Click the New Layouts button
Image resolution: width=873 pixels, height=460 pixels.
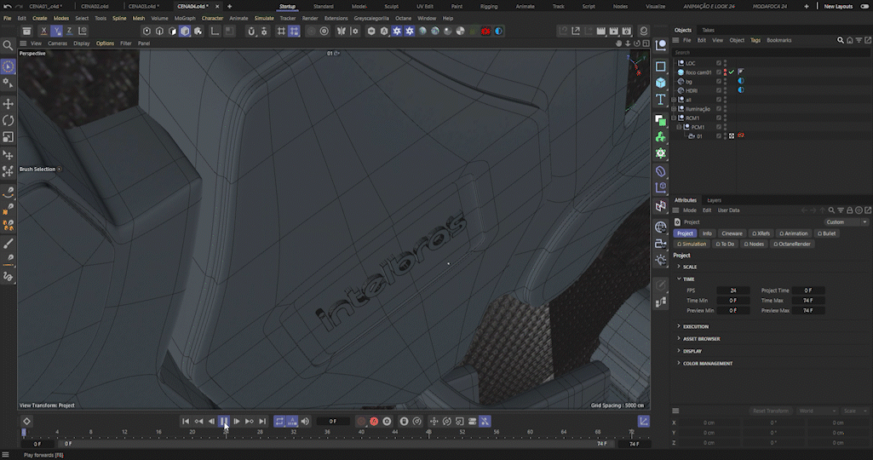click(838, 7)
